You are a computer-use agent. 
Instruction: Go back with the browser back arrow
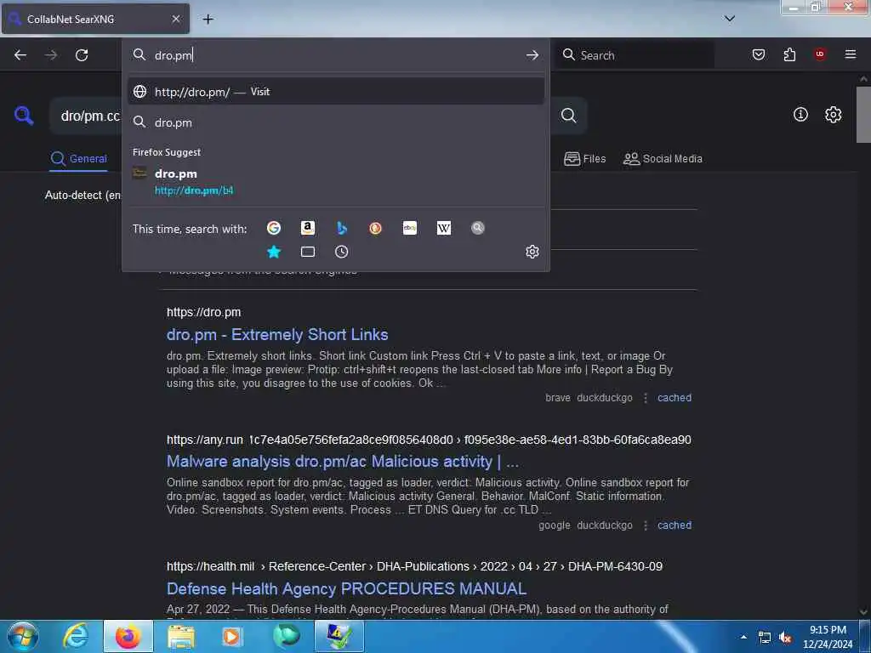(20, 55)
